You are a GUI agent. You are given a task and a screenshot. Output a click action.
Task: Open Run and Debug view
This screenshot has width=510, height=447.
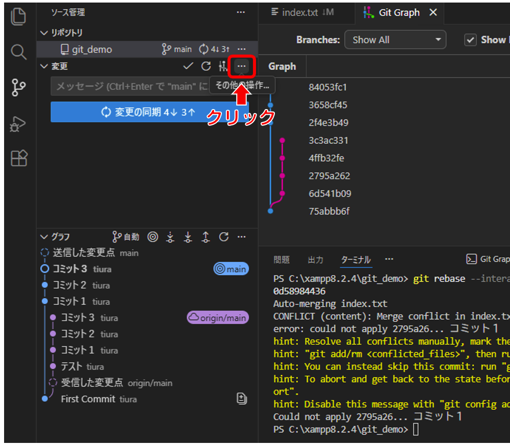(18, 123)
